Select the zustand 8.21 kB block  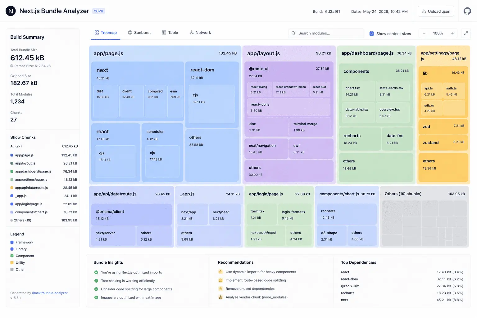coord(443,143)
